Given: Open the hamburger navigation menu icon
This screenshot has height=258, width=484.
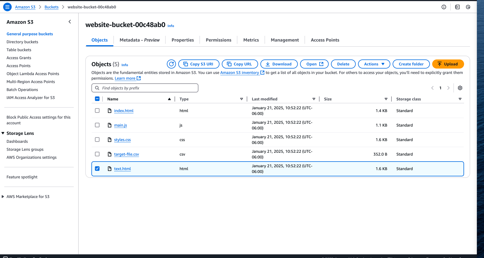Looking at the screenshot, I should pos(7,7).
